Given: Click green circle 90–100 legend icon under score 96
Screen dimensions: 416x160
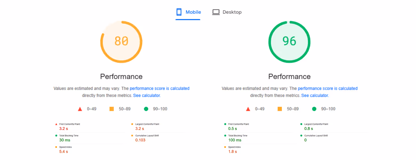Looking at the screenshot, I should click(x=314, y=109).
